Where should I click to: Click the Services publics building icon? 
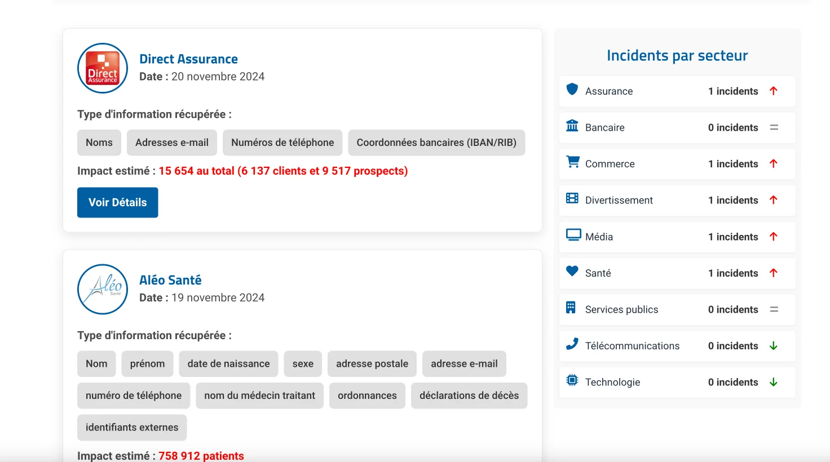coord(571,308)
